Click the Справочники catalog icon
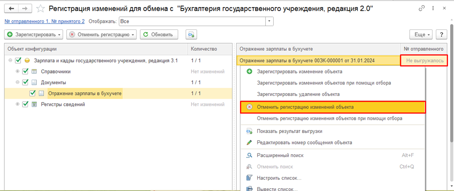Image resolution: width=454 pixels, height=191 pixels. (x=34, y=71)
